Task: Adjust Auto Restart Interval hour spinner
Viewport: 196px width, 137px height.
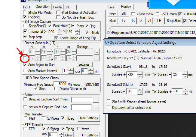Action: pyautogui.click(x=71, y=71)
